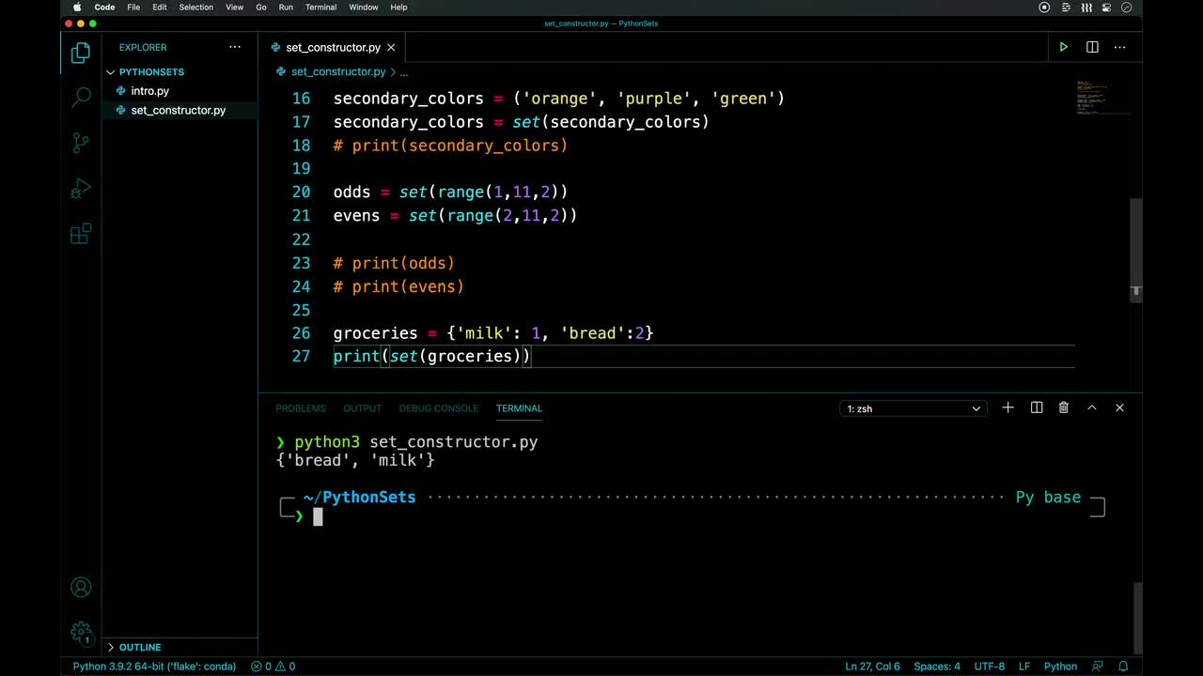
Task: Open the Apple menu
Action: 77,7
